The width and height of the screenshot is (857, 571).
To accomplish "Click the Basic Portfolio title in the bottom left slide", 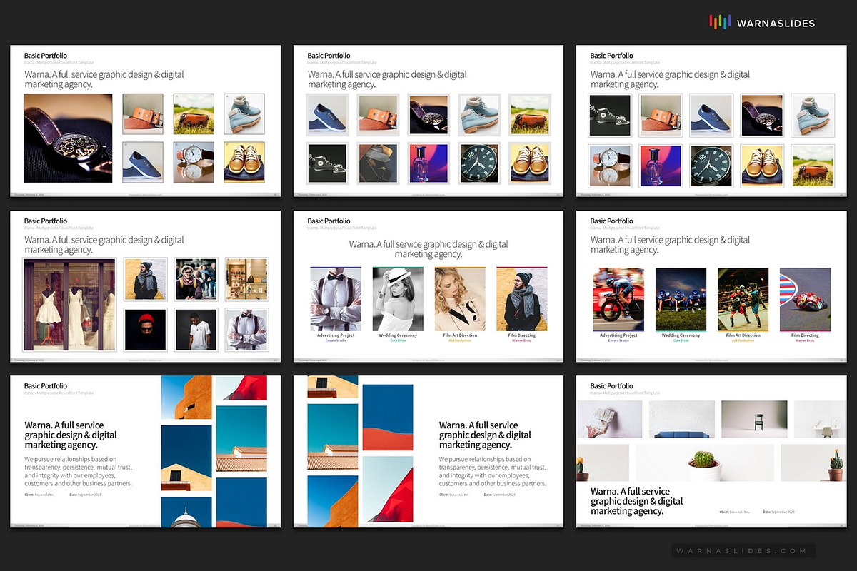I will point(46,386).
